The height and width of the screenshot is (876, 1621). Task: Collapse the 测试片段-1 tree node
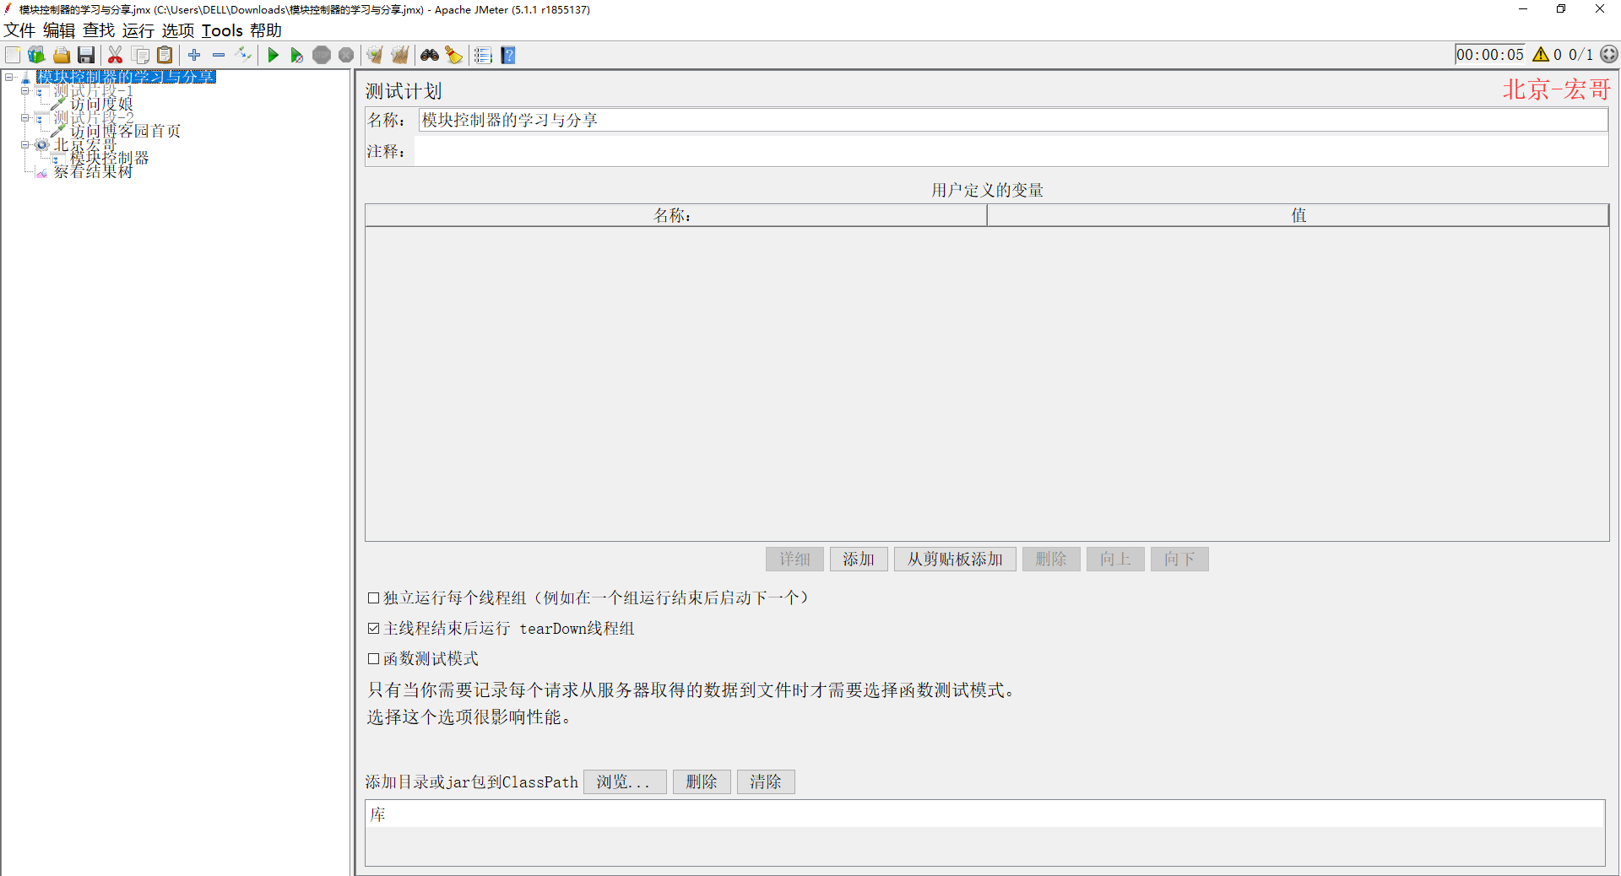click(x=24, y=90)
